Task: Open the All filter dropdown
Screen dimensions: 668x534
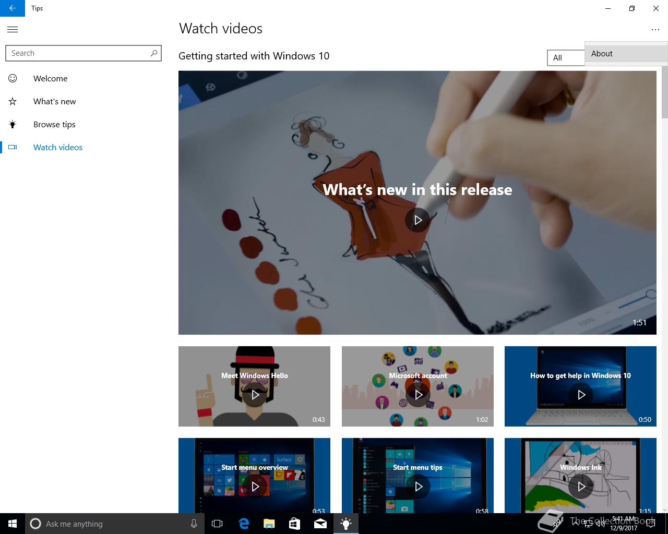Action: point(566,58)
